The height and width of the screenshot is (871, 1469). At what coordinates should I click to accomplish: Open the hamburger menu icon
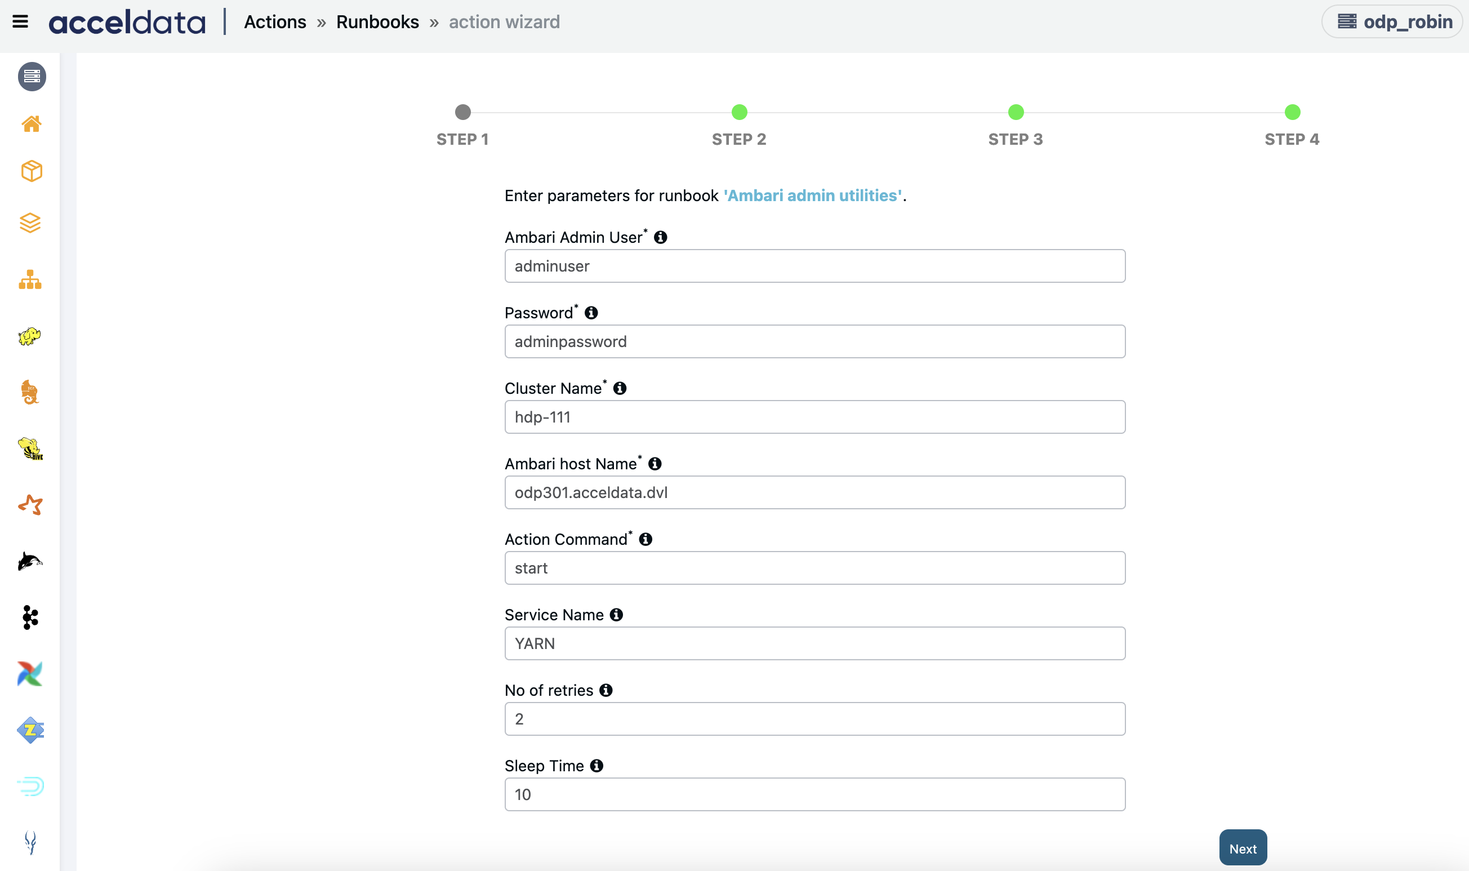[20, 22]
